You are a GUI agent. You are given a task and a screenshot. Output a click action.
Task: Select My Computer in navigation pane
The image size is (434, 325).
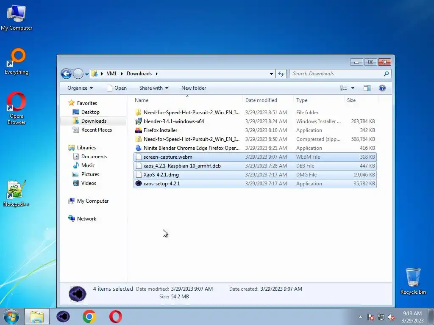[89, 201]
